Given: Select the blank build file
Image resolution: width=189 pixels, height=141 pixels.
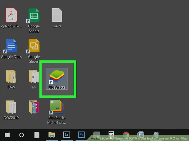Looking at the screenshot, I should pyautogui.click(x=57, y=18).
